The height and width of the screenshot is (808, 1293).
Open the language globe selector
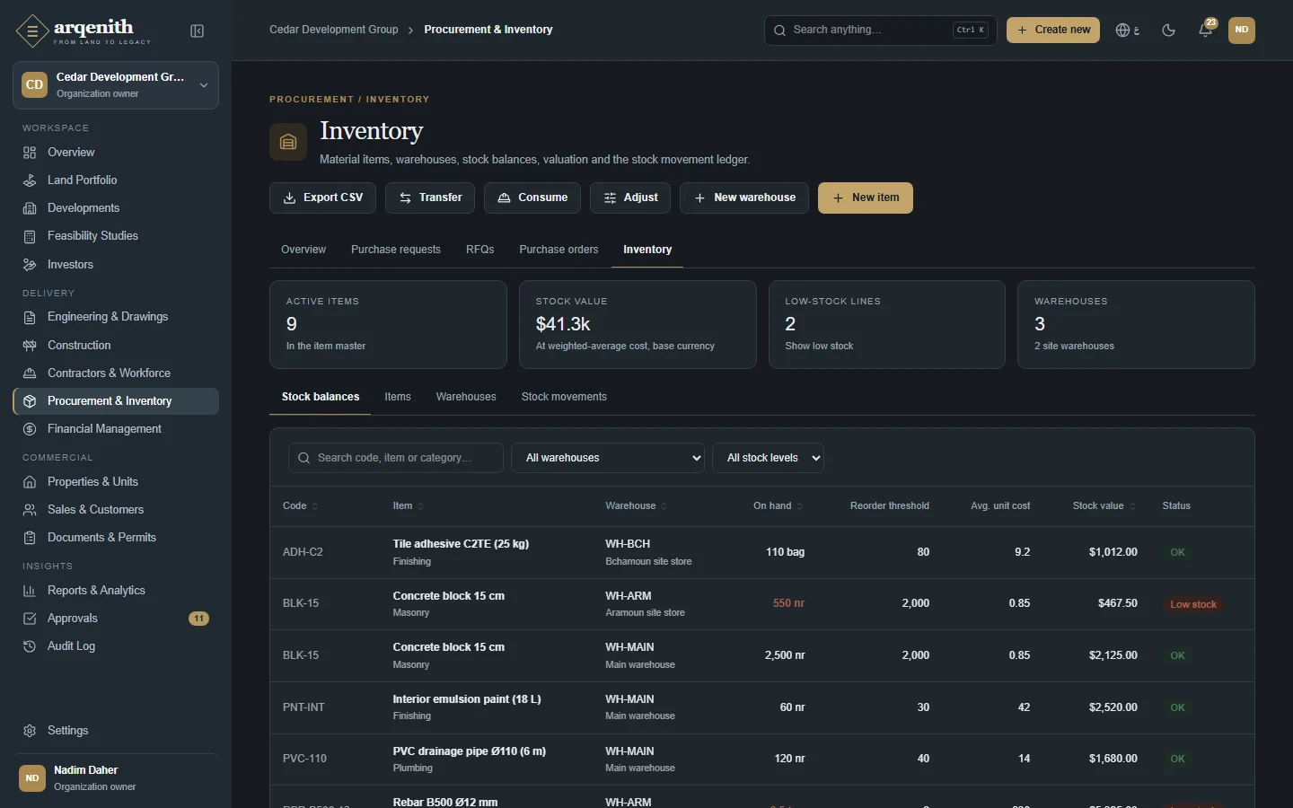tap(1128, 31)
